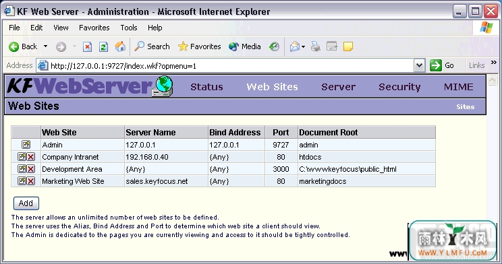Image resolution: width=502 pixels, height=264 pixels.
Task: Click the History icon in the toolbar
Action: click(274, 46)
